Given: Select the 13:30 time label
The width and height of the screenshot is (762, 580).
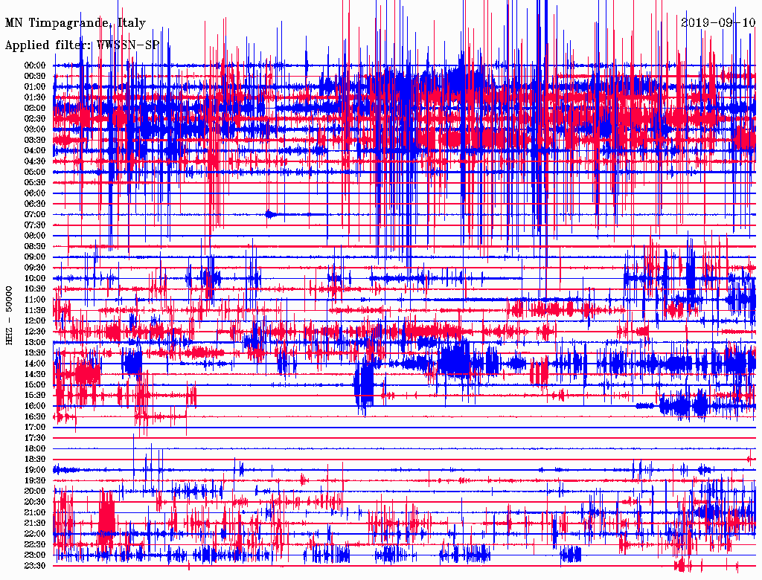Looking at the screenshot, I should click(35, 352).
